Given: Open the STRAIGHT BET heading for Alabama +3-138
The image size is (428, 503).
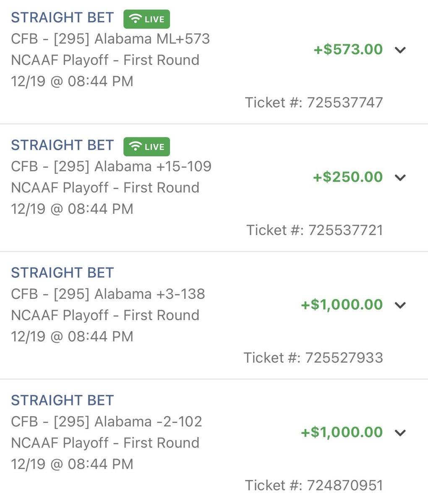Looking at the screenshot, I should [x=62, y=272].
